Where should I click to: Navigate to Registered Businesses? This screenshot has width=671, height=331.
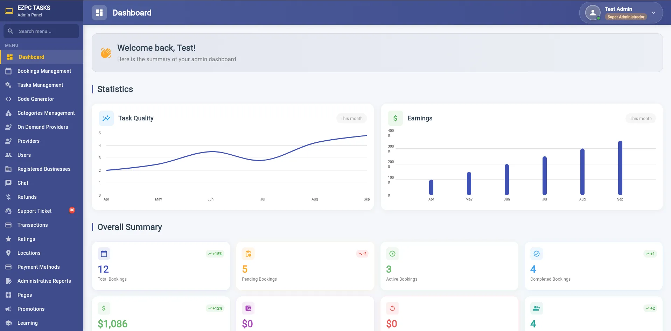point(42,169)
